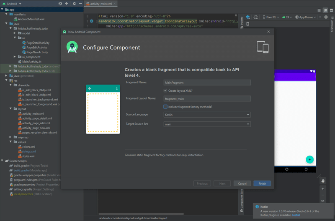Open AndroidManifest.xml in project tree

coord(31,19)
